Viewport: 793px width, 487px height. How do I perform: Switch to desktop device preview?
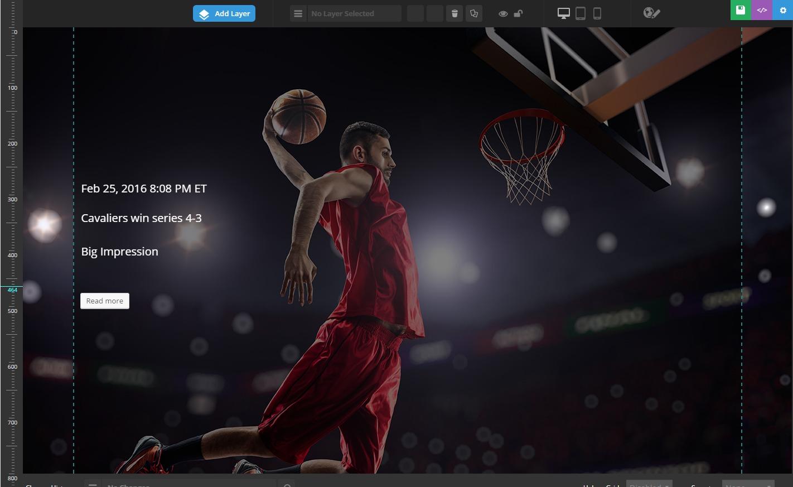(x=564, y=13)
